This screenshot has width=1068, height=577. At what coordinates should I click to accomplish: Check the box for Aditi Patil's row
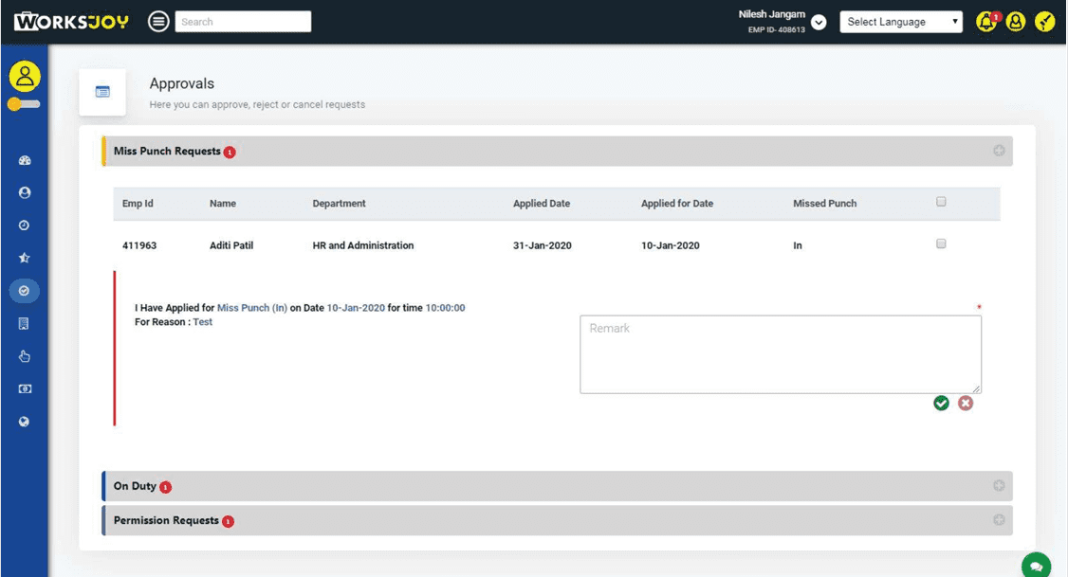(941, 244)
